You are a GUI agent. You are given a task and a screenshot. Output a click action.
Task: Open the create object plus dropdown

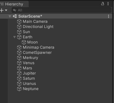click(4, 10)
